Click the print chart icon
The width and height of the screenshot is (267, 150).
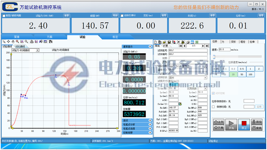(x=32, y=42)
